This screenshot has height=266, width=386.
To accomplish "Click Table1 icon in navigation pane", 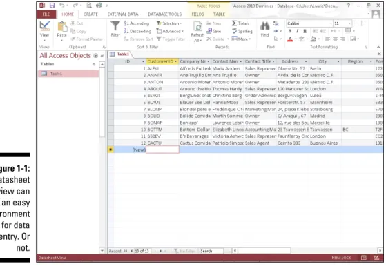I will tap(44, 74).
